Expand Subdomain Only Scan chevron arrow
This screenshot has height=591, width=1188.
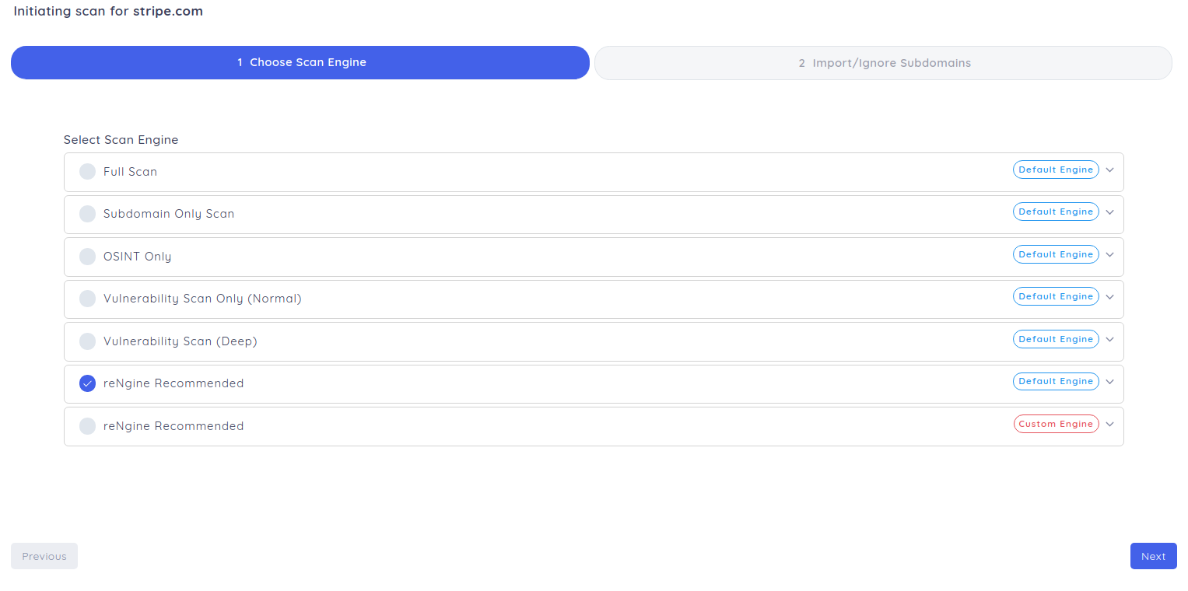click(x=1109, y=212)
